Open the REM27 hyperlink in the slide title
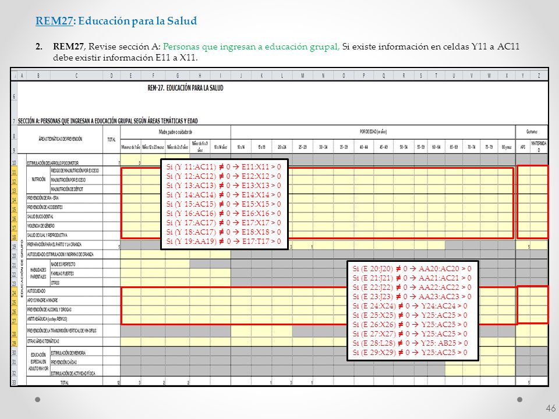The image size is (559, 419). [x=54, y=21]
